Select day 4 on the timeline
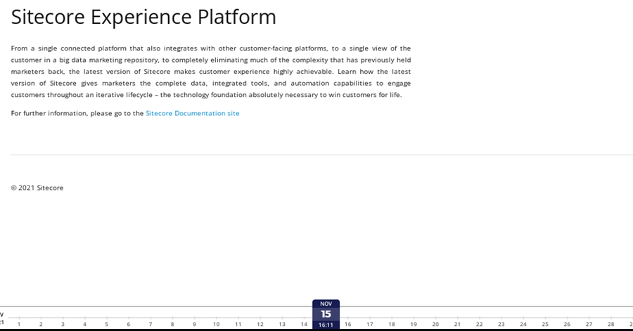633x331 pixels. point(85,324)
